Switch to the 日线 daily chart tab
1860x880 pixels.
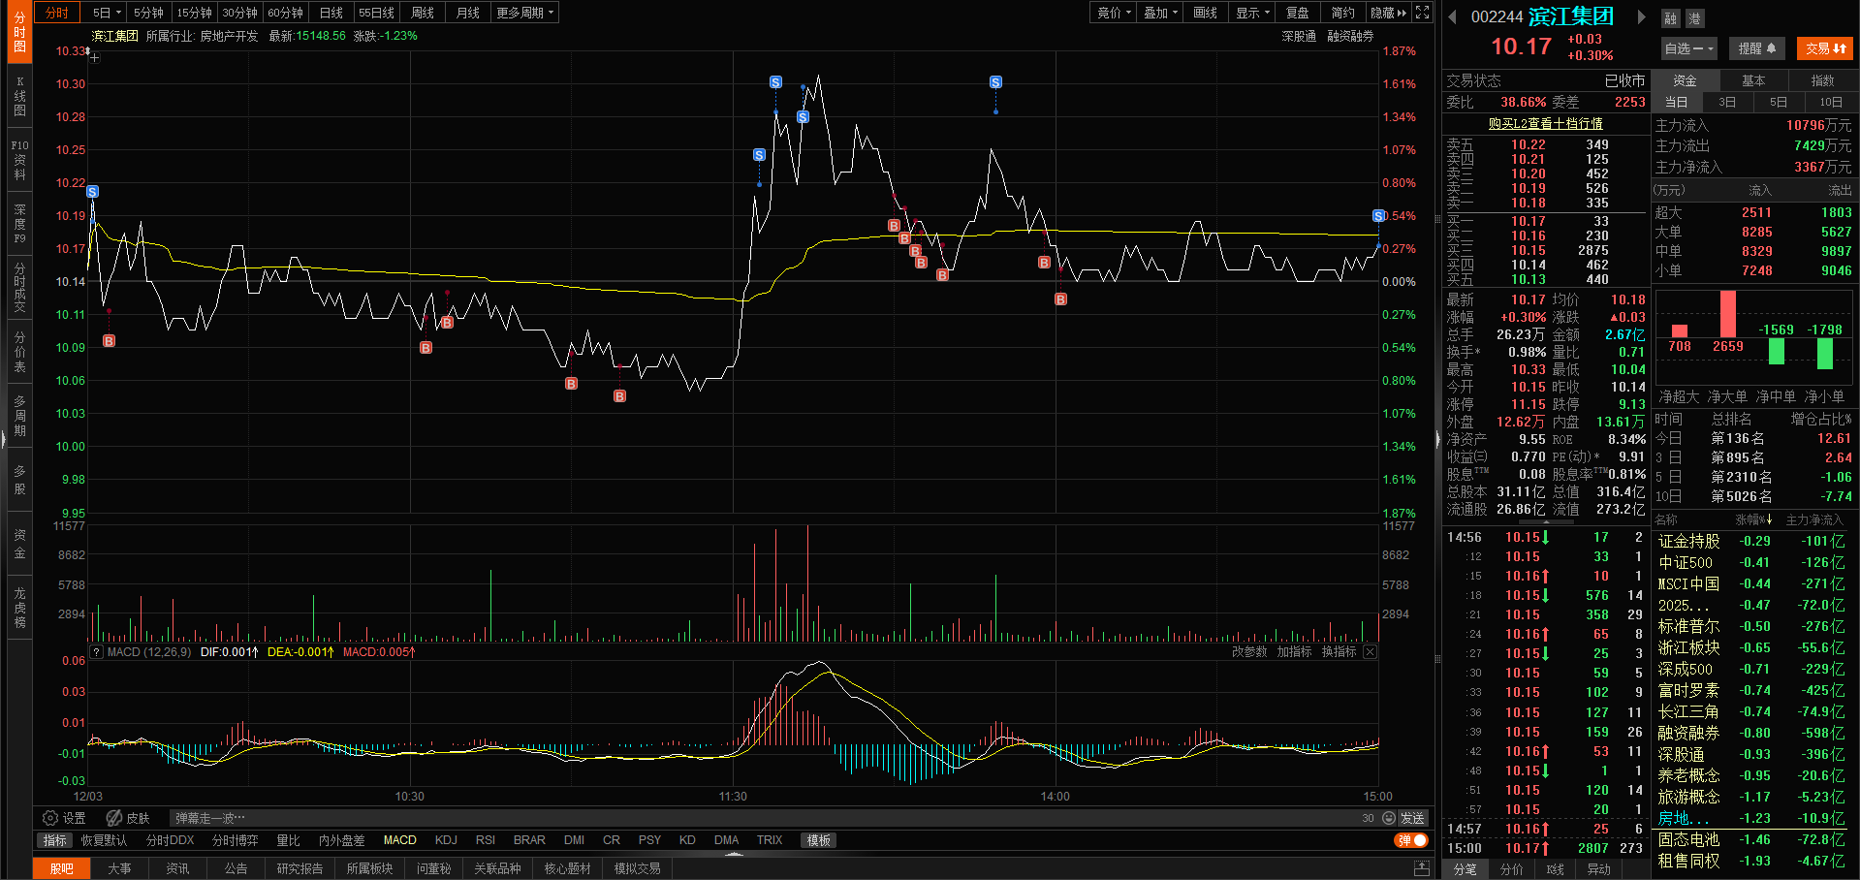(331, 13)
